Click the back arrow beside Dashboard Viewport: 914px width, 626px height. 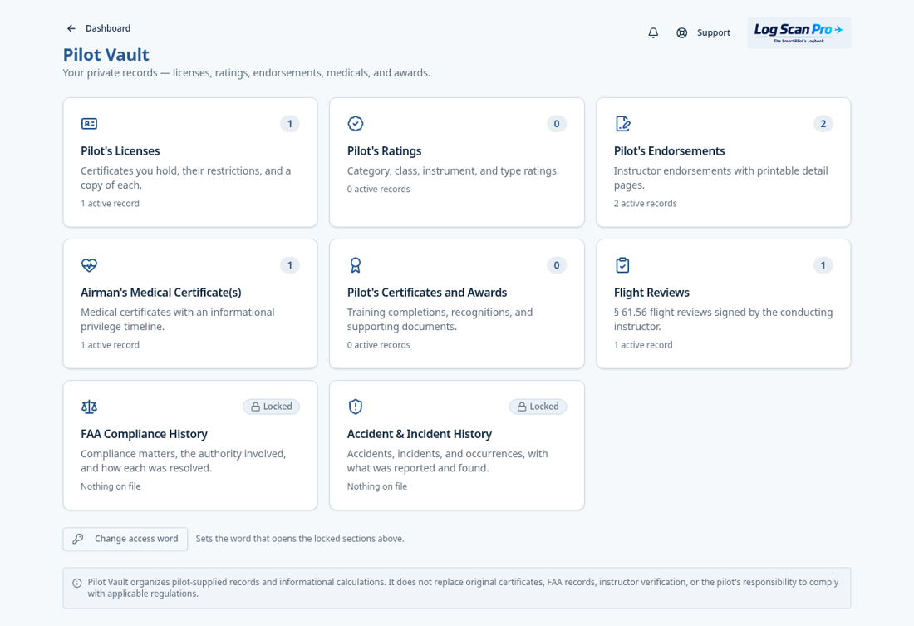point(71,28)
